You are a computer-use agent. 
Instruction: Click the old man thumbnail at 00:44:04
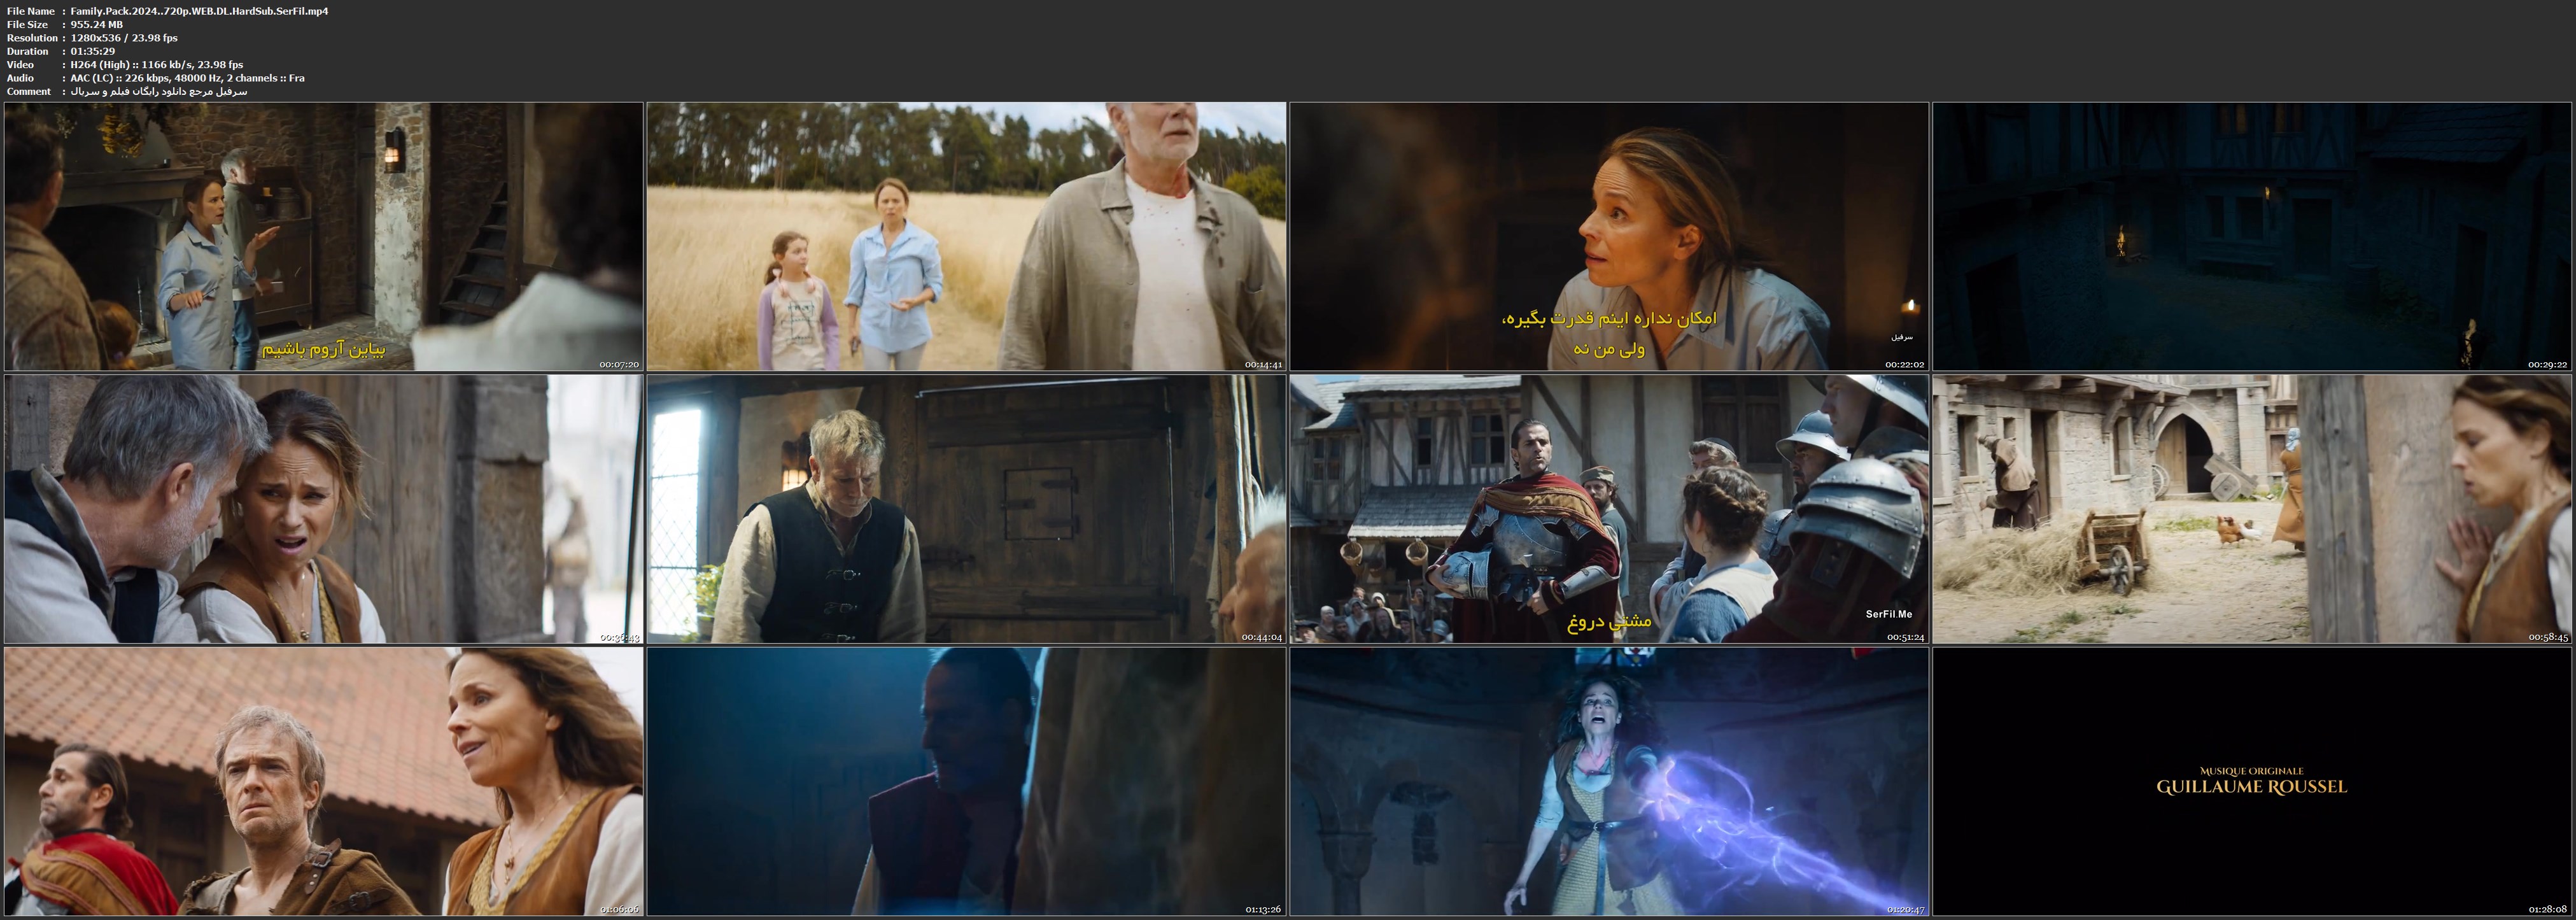tap(966, 509)
